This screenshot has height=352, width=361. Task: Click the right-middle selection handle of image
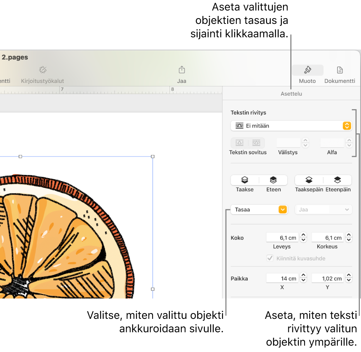[153, 289]
